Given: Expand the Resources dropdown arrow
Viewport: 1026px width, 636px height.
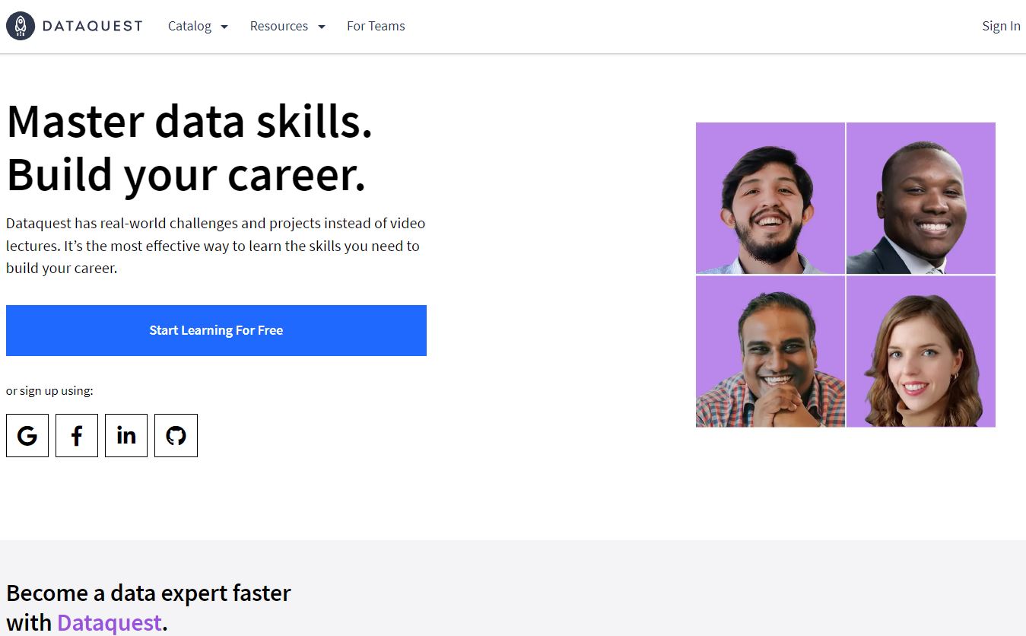Looking at the screenshot, I should 321,26.
